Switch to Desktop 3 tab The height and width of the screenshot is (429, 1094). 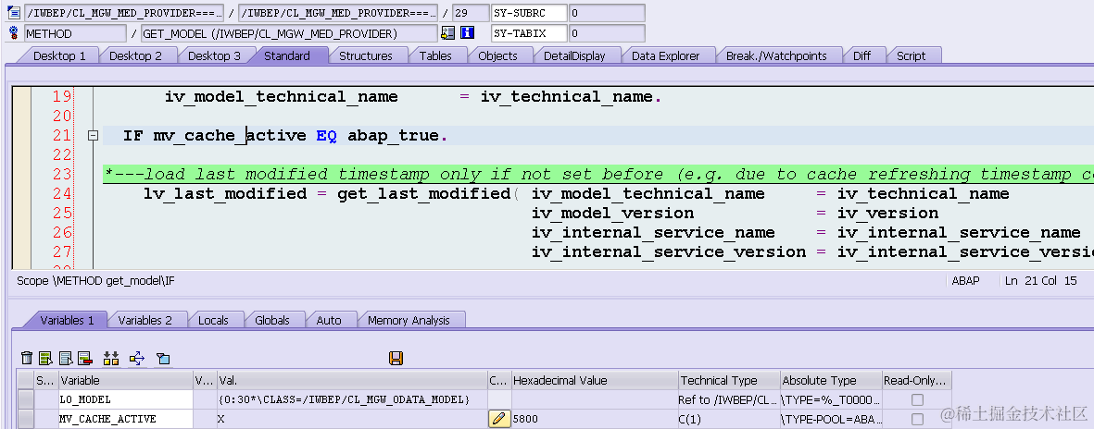214,55
